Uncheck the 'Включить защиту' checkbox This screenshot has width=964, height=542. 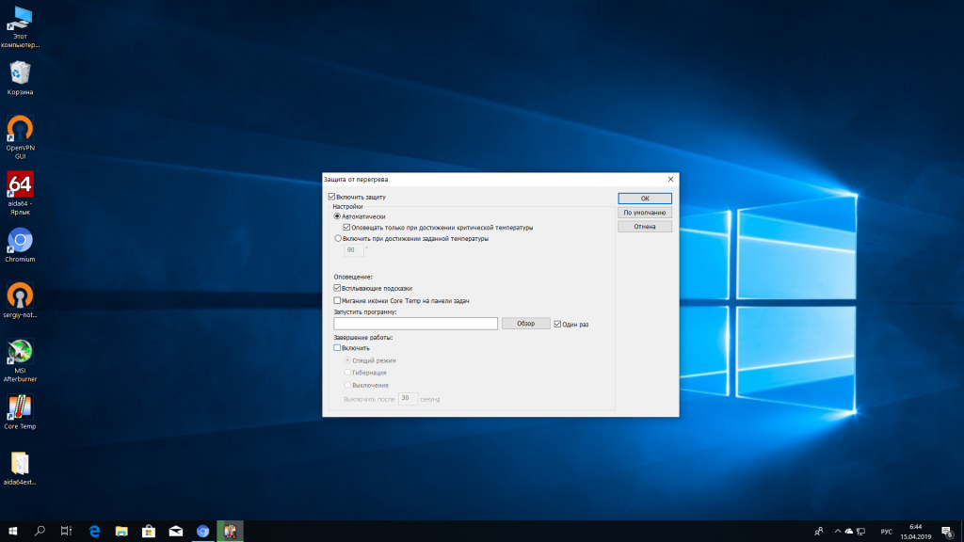coord(332,197)
